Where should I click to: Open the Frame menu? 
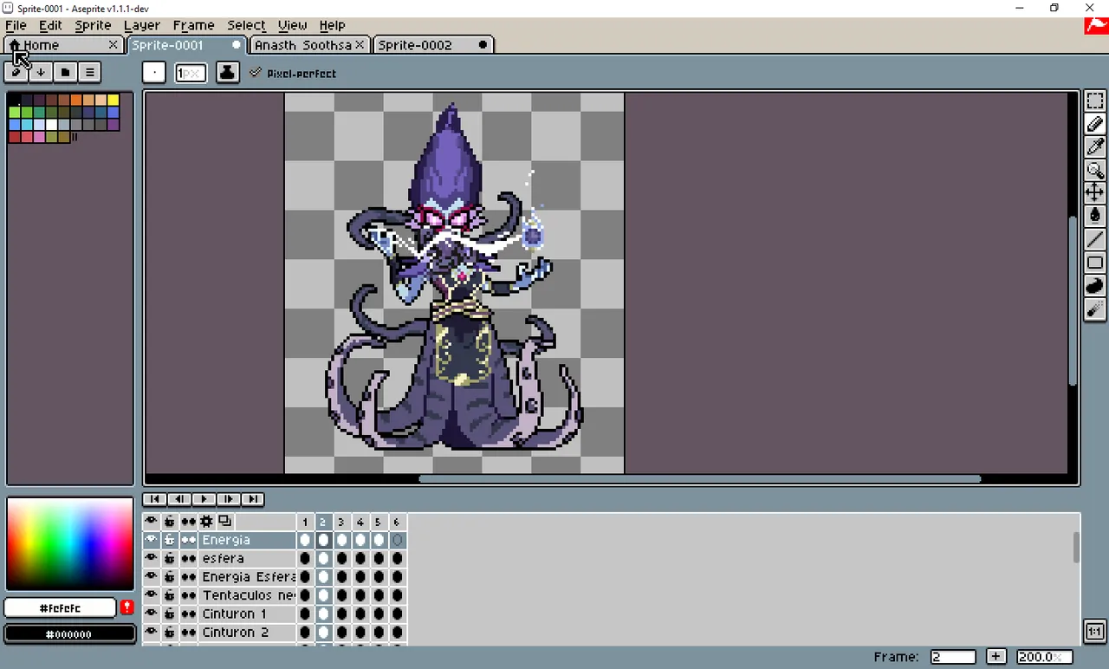(193, 25)
